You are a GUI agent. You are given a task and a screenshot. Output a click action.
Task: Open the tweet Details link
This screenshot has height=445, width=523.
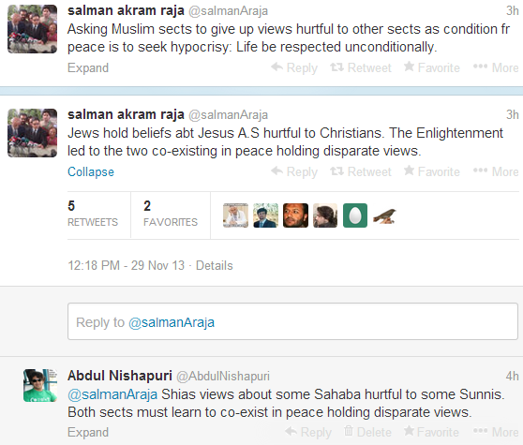coord(214,266)
